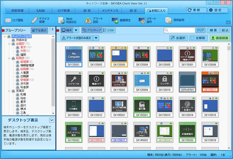Switch to リスト list view mode
Viewport: 233px width, 159px height.
109,30
